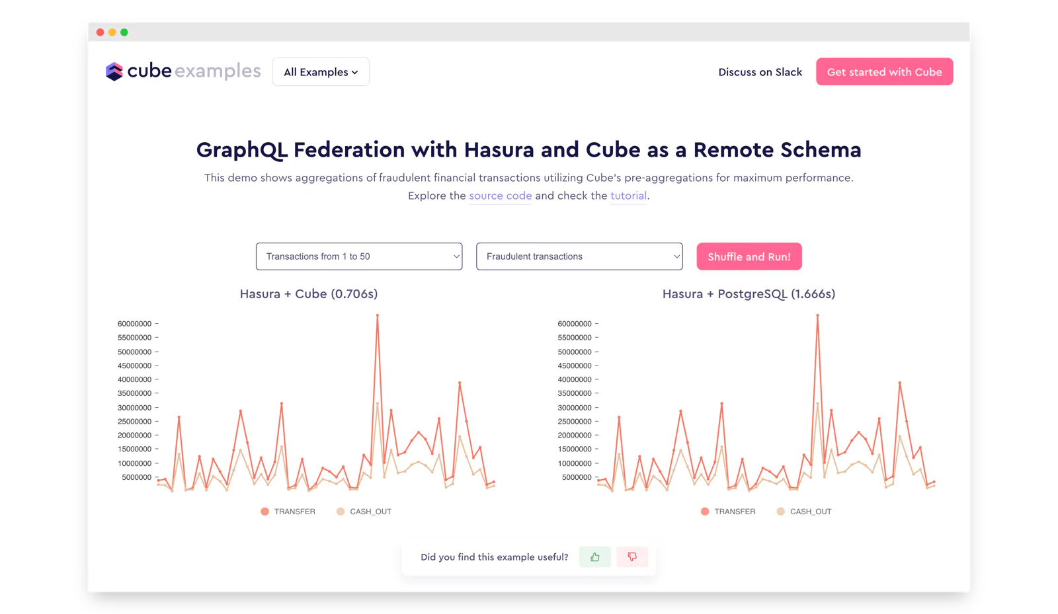Open the source code link
The height and width of the screenshot is (614, 1058).
pos(501,196)
